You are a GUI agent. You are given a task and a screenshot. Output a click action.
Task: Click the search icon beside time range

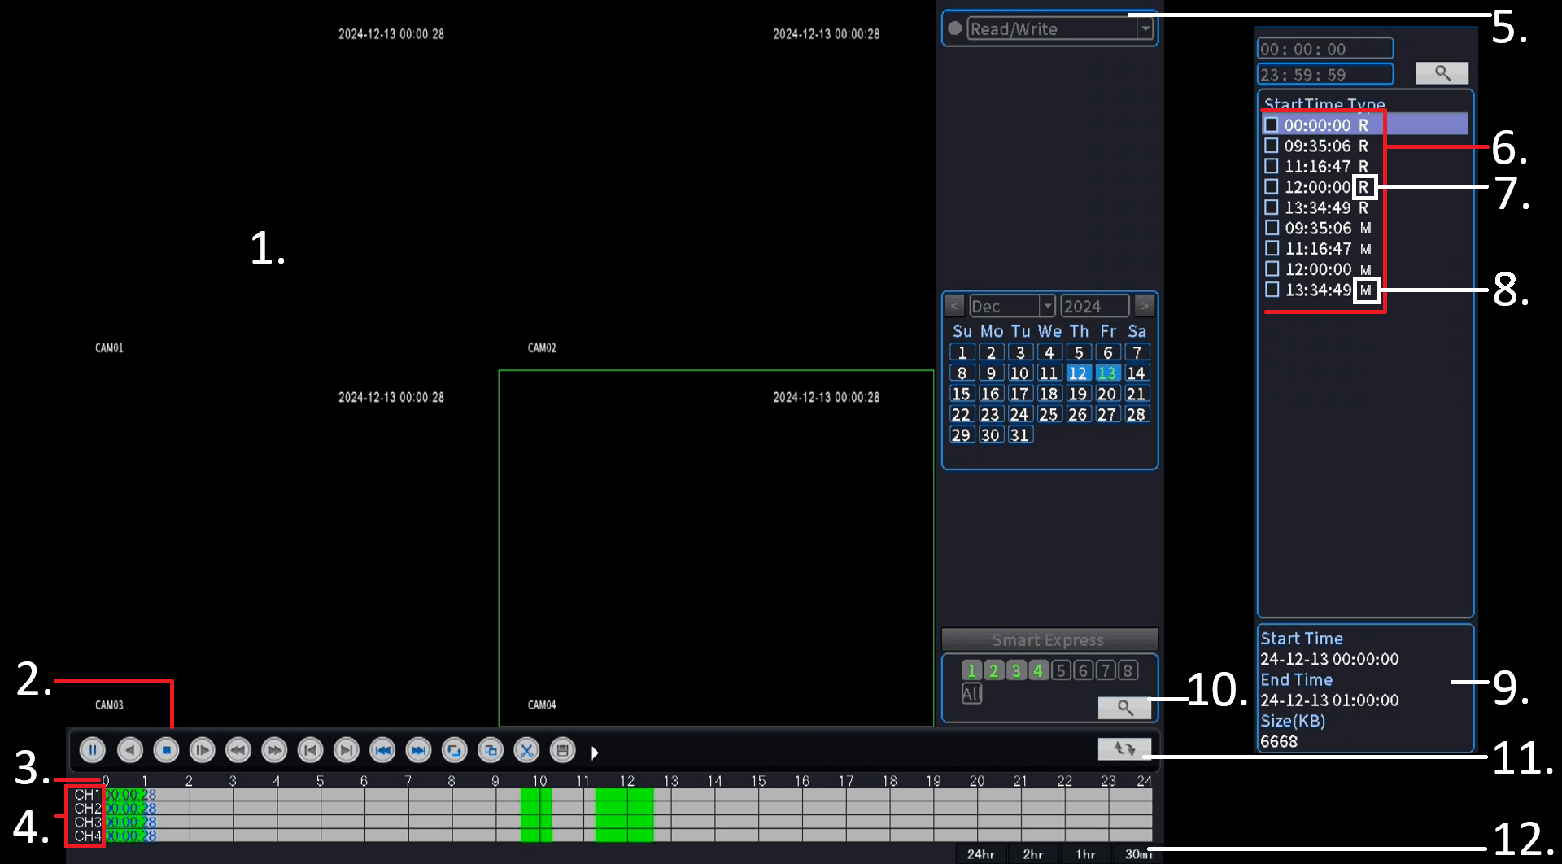(x=1442, y=73)
